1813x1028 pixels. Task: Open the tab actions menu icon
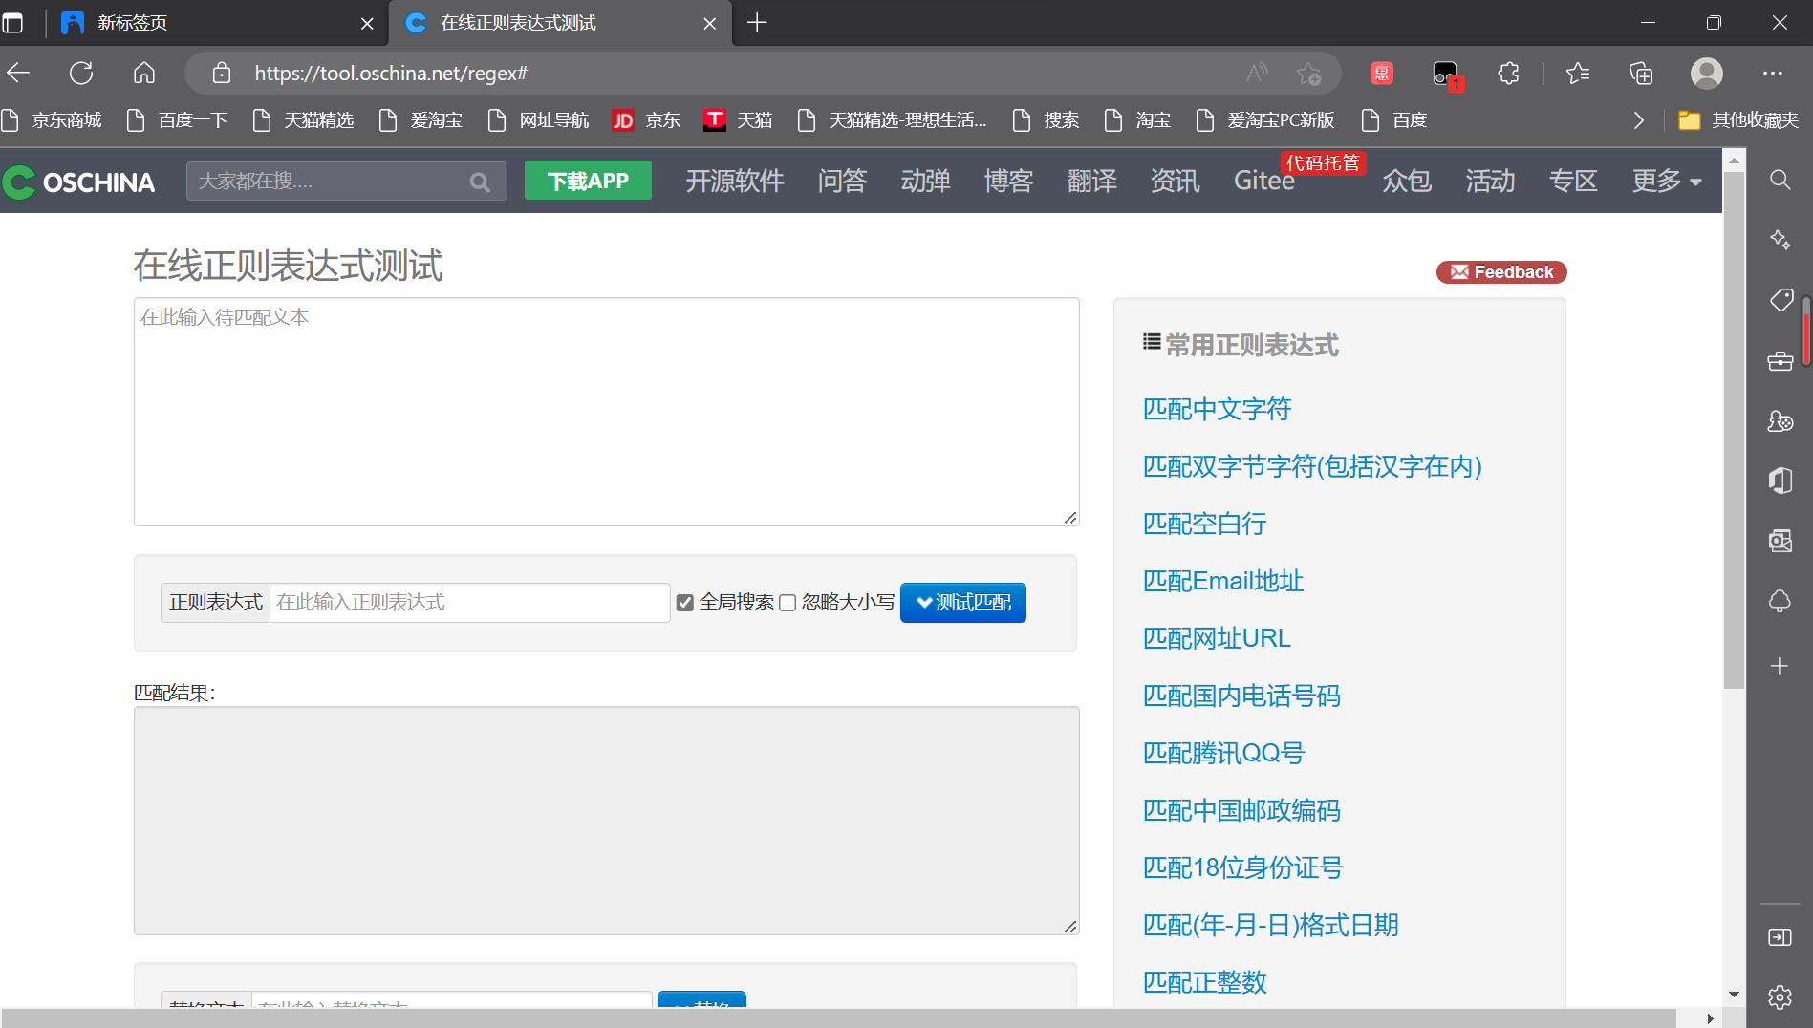coord(12,22)
